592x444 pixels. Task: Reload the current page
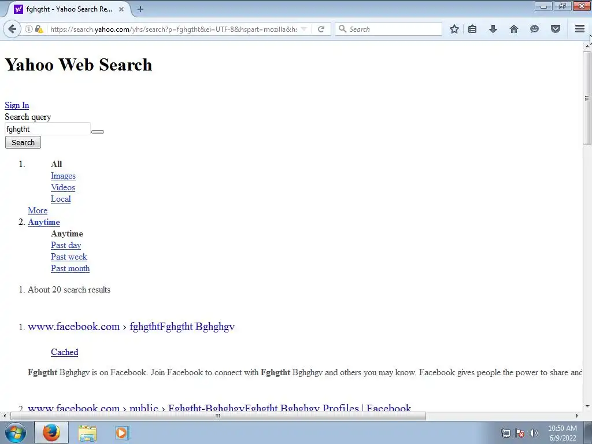pyautogui.click(x=321, y=29)
